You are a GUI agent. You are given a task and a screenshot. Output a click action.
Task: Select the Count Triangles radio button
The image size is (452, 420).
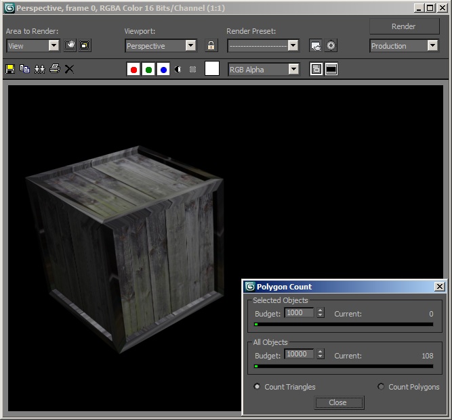click(257, 386)
